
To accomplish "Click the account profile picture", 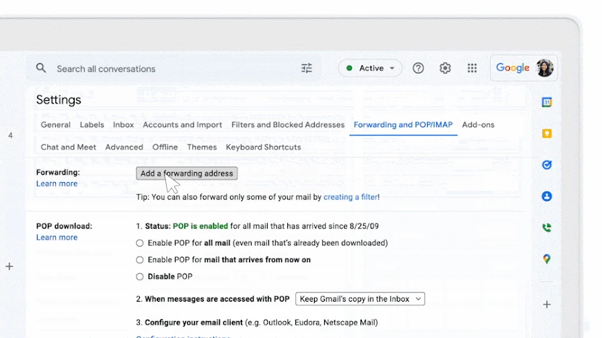I will [x=544, y=69].
